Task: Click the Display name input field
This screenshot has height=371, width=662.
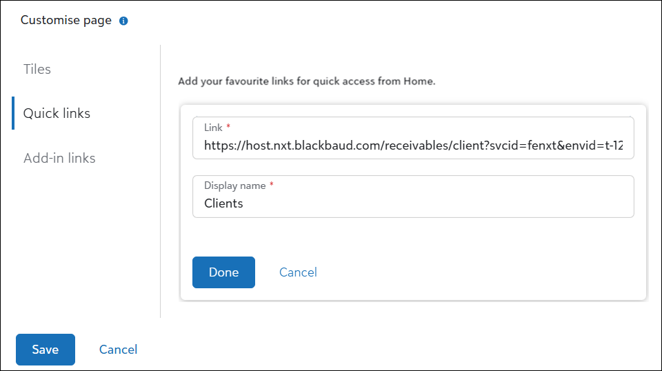Action: coord(412,203)
